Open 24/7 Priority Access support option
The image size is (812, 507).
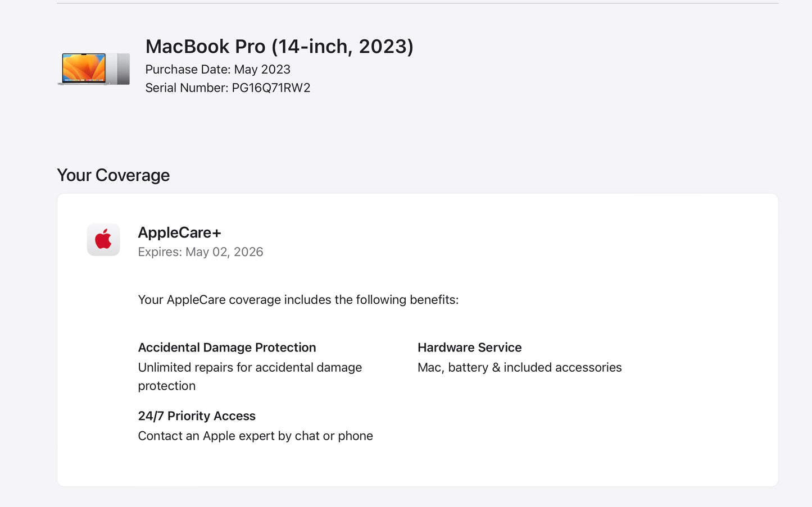point(197,415)
